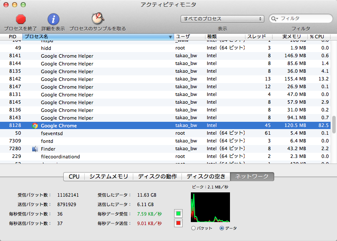Select Google Chrome Helper with PID 8144
Screen dimensions: 337x241
pos(165,64)
